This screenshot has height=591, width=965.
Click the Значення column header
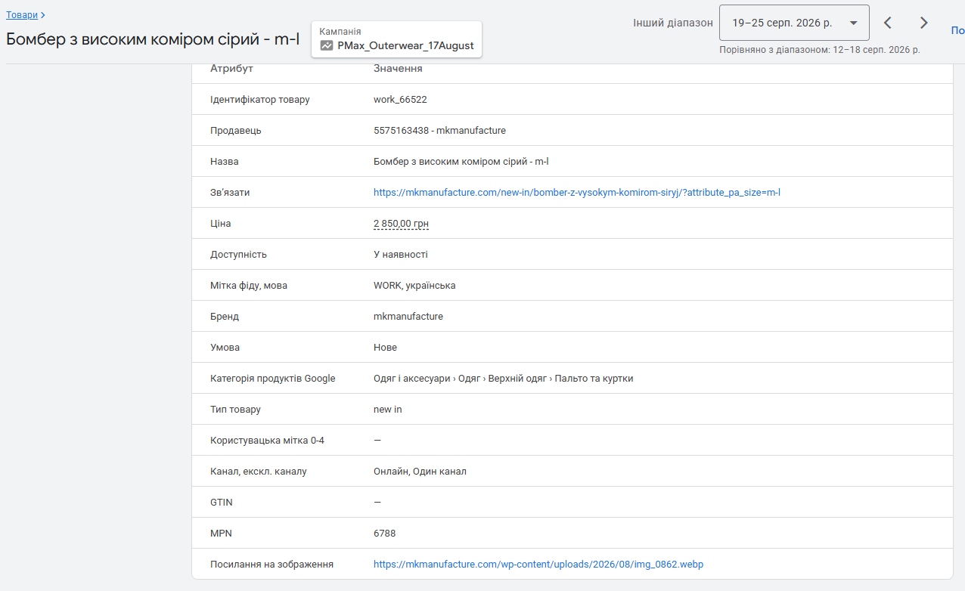click(398, 69)
